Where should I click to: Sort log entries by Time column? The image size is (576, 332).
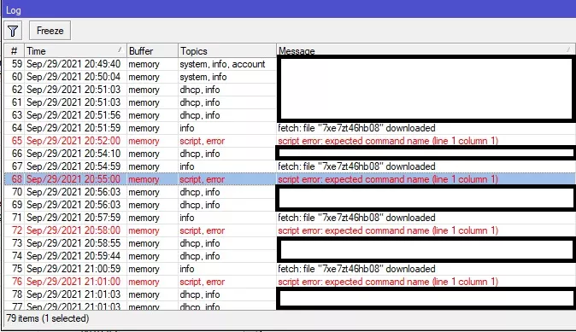coord(75,51)
